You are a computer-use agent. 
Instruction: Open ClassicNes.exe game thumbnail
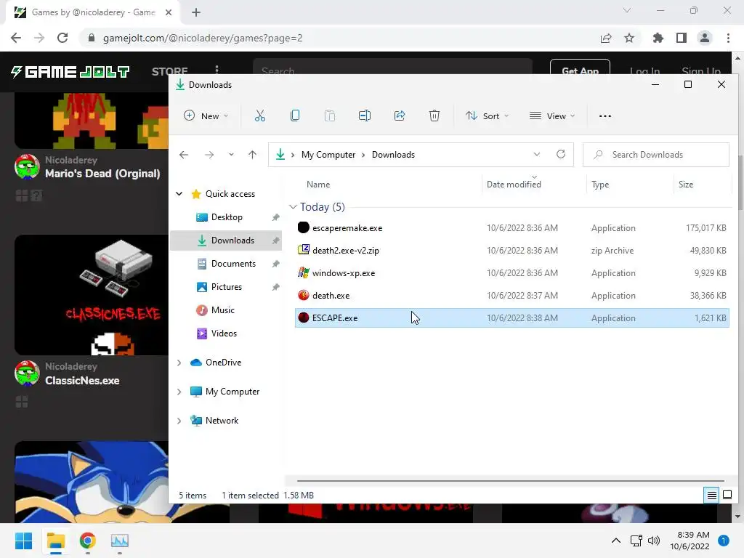(91, 295)
